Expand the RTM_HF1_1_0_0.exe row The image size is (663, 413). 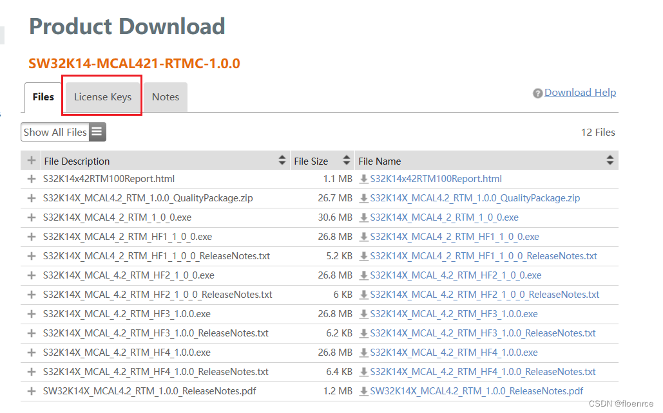tap(32, 237)
